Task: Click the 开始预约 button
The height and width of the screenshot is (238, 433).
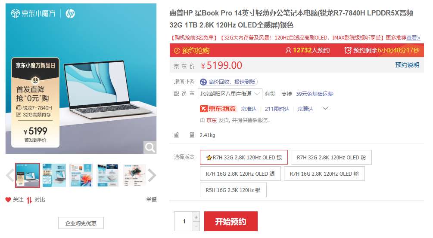Action: (231, 221)
